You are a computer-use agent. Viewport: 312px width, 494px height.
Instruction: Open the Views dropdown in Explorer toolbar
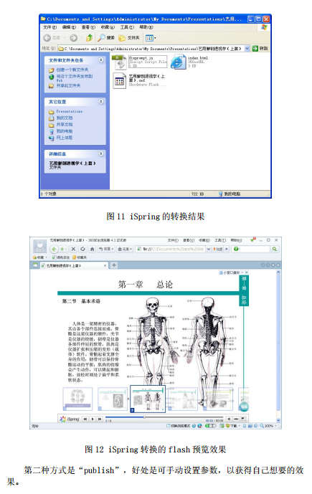point(151,38)
